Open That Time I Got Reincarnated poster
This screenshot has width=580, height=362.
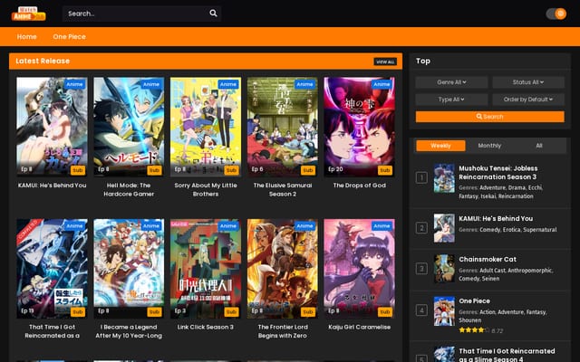coord(52,269)
